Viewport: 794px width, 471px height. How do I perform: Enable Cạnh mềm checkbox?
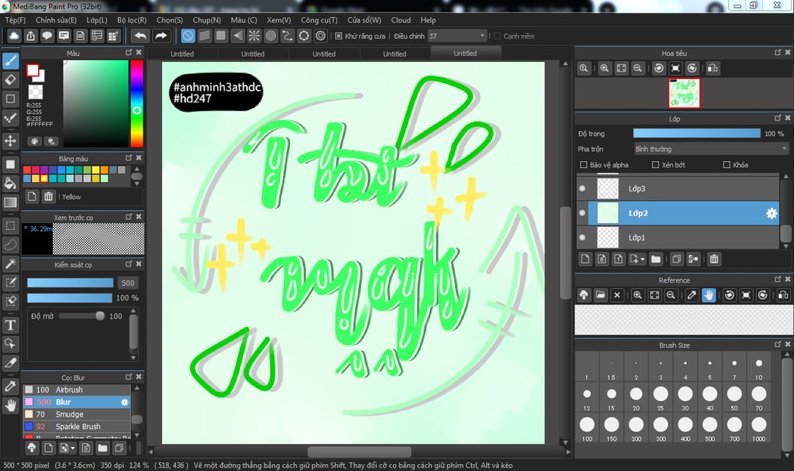497,36
